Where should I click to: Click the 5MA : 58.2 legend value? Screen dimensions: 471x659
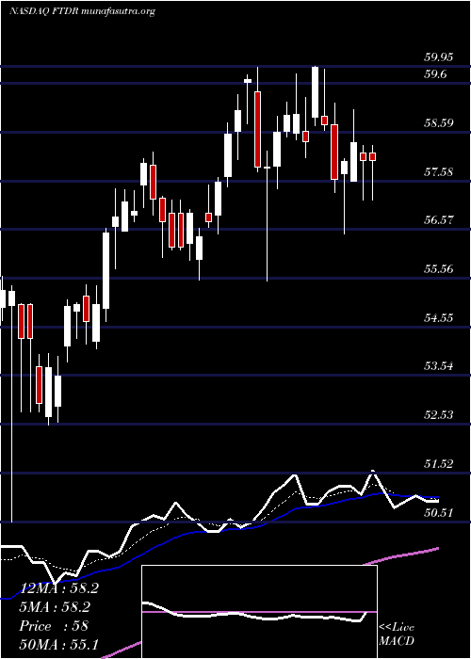[x=56, y=607]
